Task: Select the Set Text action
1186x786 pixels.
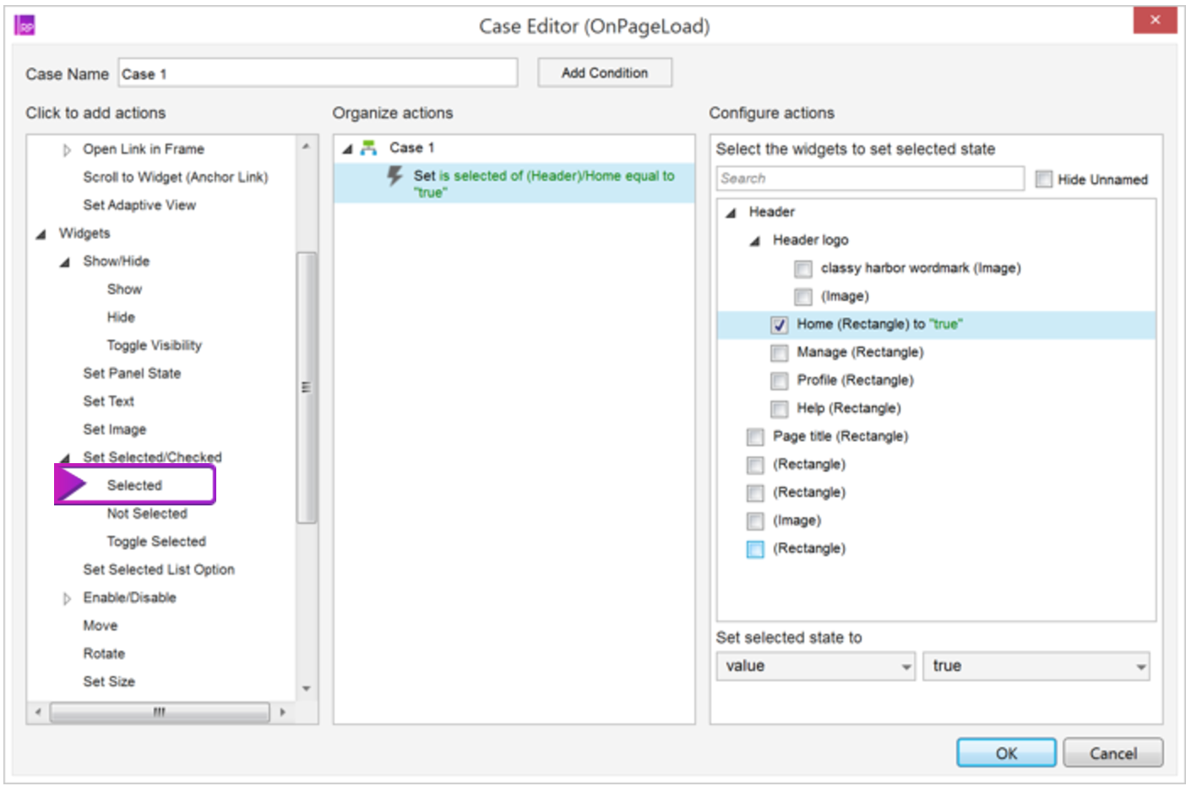Action: pyautogui.click(x=108, y=401)
